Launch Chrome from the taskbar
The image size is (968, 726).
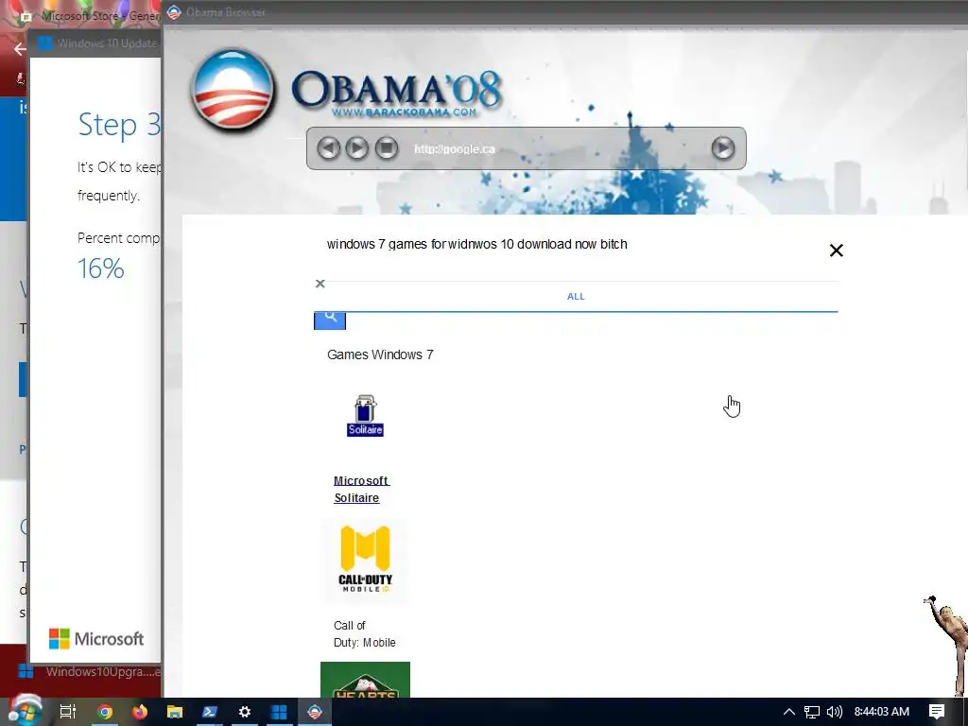pyautogui.click(x=105, y=712)
